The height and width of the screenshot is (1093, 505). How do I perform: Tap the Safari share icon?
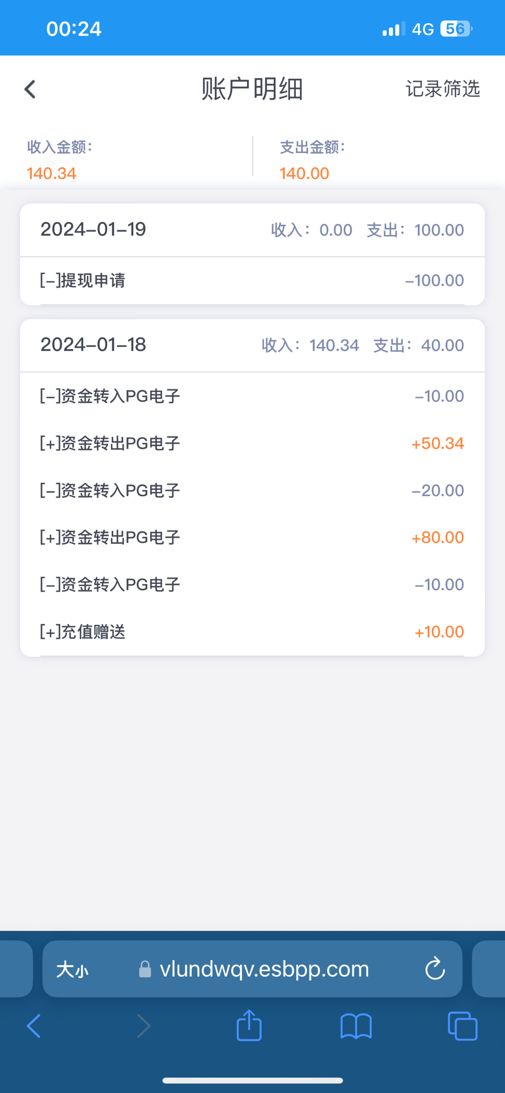tap(249, 1026)
